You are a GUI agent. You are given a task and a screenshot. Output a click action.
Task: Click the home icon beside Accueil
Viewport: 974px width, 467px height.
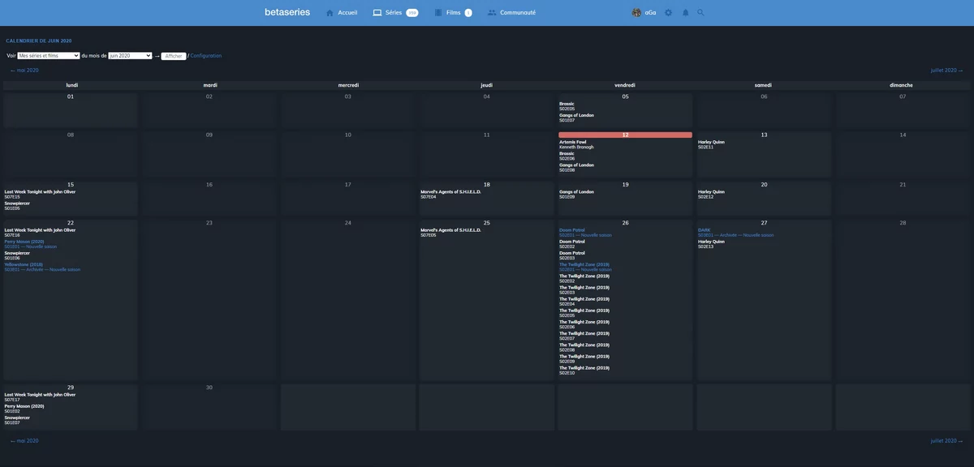point(330,13)
